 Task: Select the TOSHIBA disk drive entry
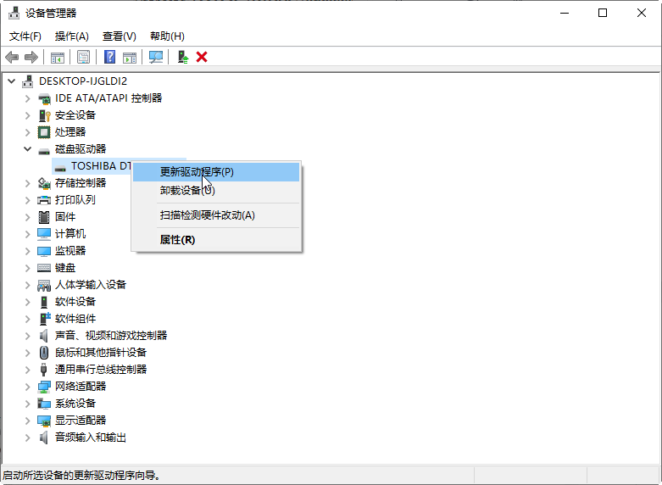pyautogui.click(x=100, y=166)
